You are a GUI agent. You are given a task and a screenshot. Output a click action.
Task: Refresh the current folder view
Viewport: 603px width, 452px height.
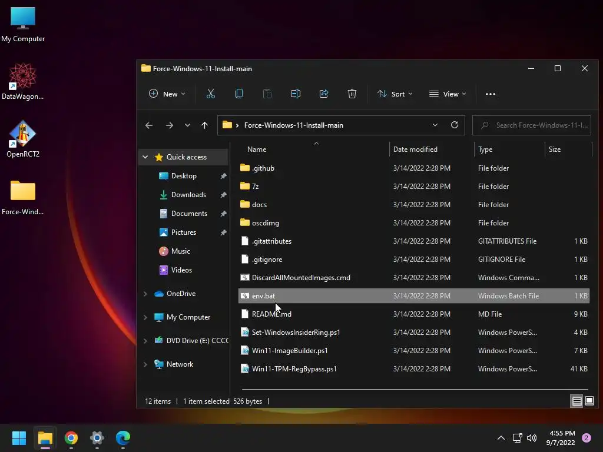click(x=455, y=125)
